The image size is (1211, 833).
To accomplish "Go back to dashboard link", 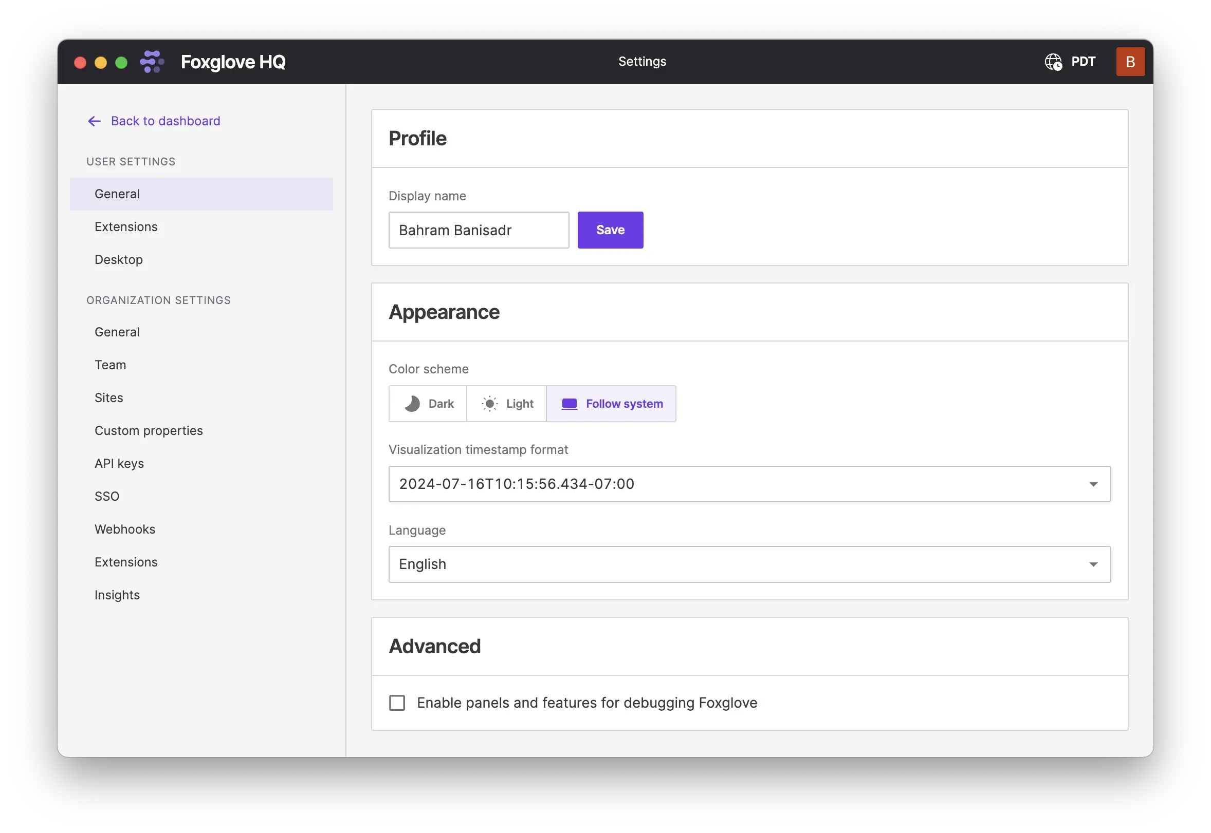I will pos(165,121).
